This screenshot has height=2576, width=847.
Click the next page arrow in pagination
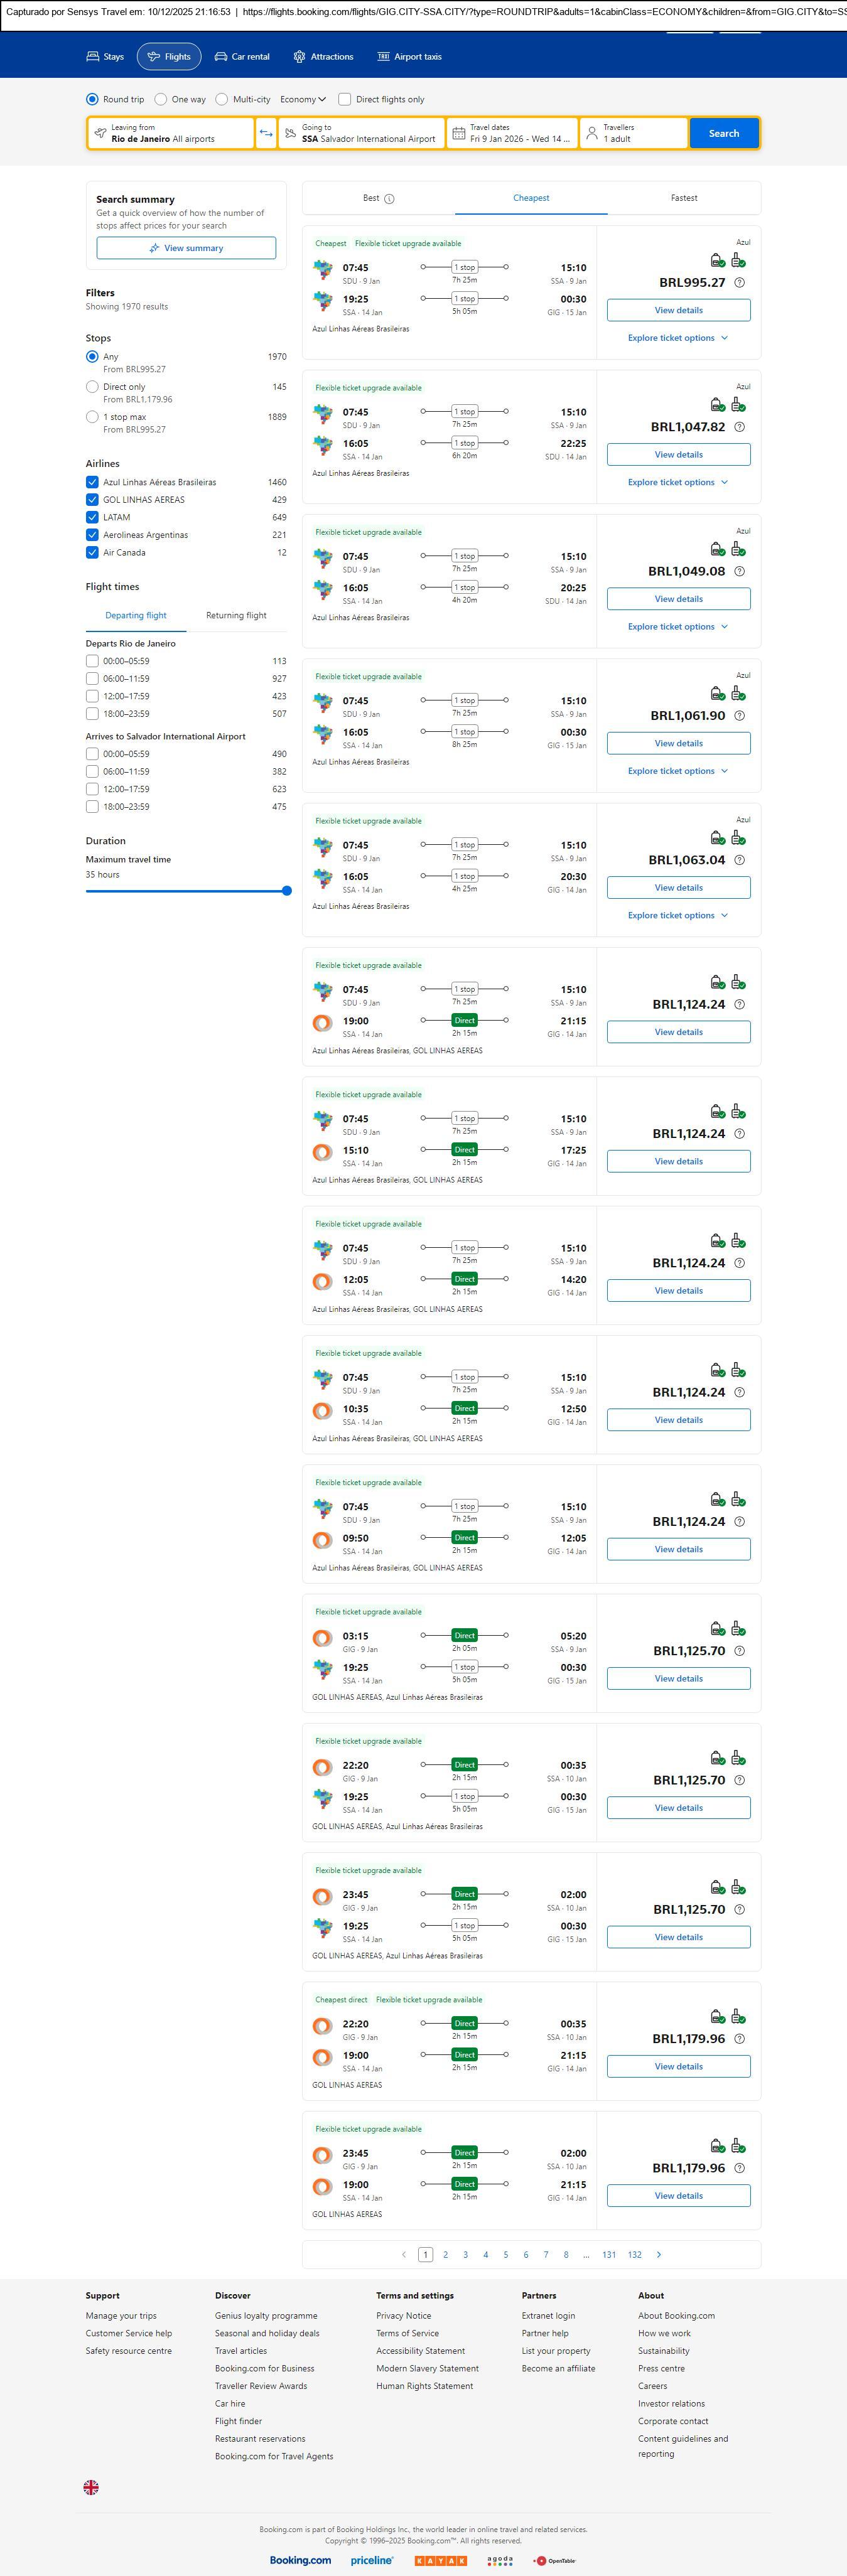pos(658,2254)
